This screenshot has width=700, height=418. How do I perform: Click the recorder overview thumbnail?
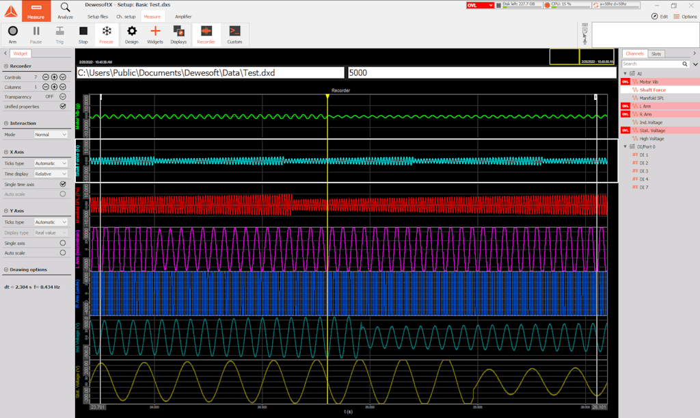[583, 57]
